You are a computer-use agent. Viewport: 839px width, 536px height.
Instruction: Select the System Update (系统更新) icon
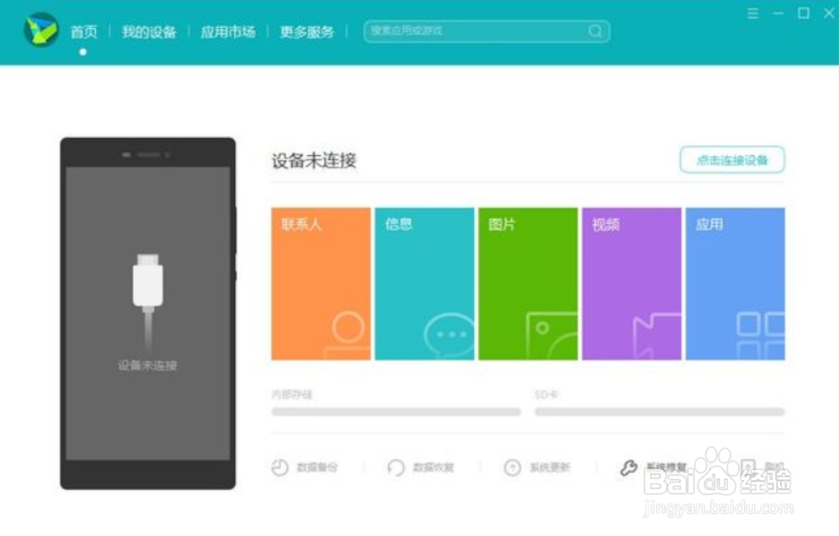click(513, 467)
